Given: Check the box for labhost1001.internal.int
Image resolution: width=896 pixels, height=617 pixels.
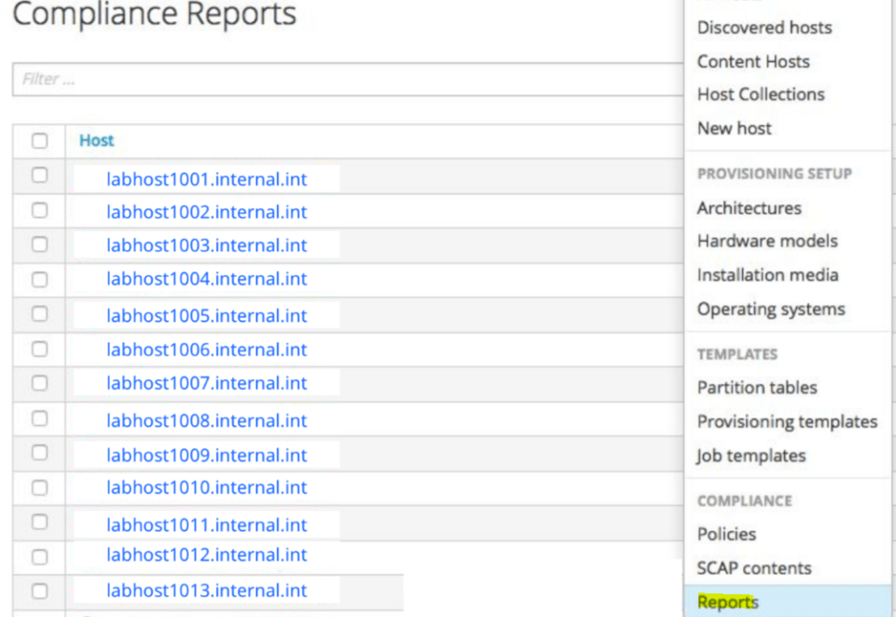Looking at the screenshot, I should tap(39, 175).
